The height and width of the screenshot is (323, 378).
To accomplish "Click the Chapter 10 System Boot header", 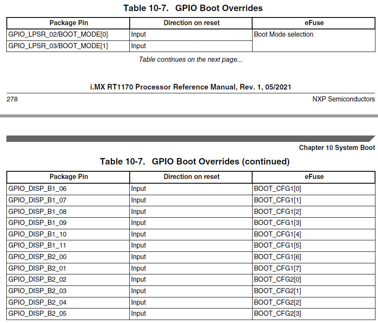I will [x=337, y=147].
